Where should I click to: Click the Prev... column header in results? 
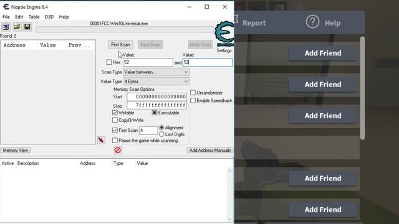[x=80, y=45]
